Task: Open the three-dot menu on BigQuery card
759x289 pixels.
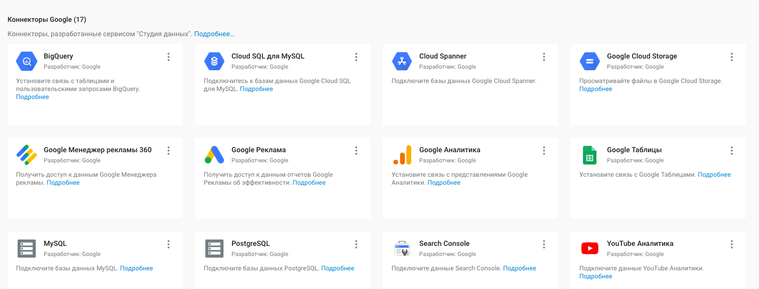Action: (169, 57)
